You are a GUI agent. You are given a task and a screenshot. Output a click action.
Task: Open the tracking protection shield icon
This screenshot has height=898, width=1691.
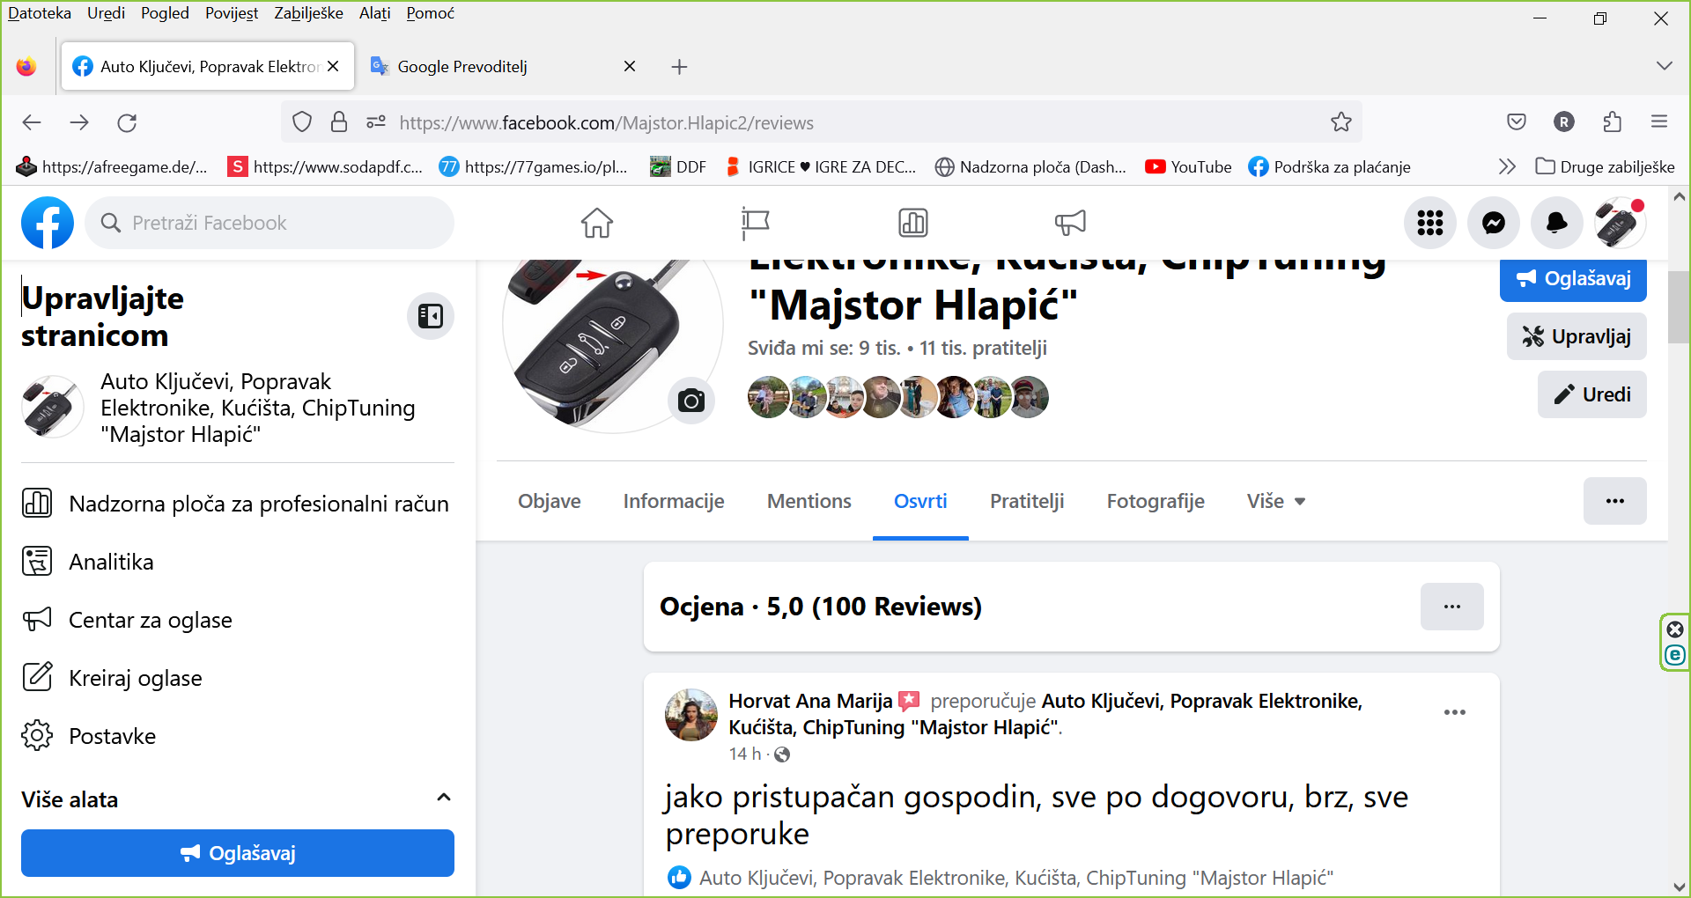coord(302,122)
